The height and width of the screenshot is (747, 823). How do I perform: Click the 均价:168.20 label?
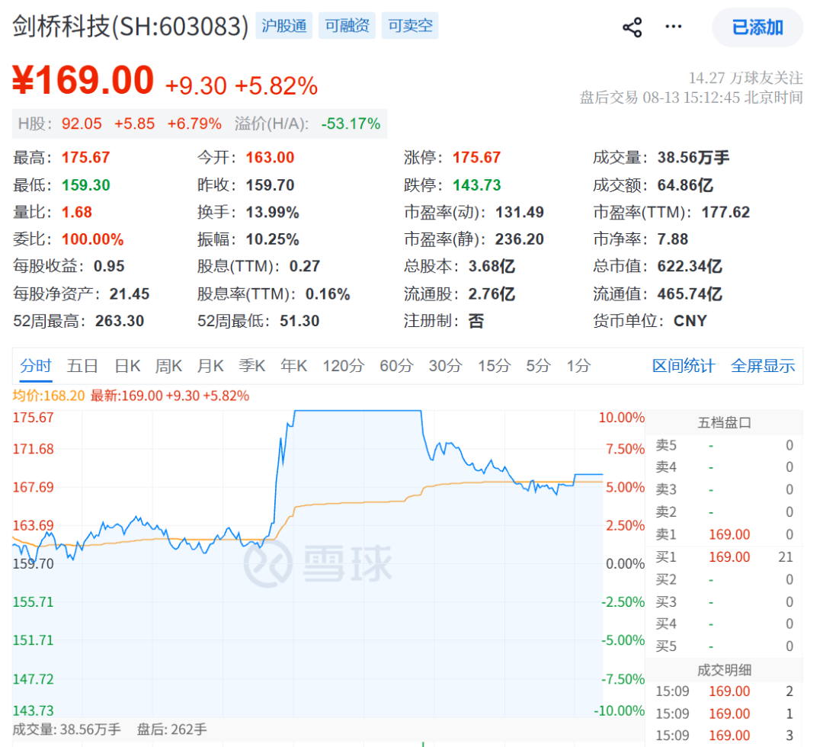(x=48, y=396)
